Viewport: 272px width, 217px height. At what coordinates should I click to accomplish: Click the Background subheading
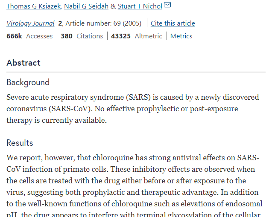28,82
